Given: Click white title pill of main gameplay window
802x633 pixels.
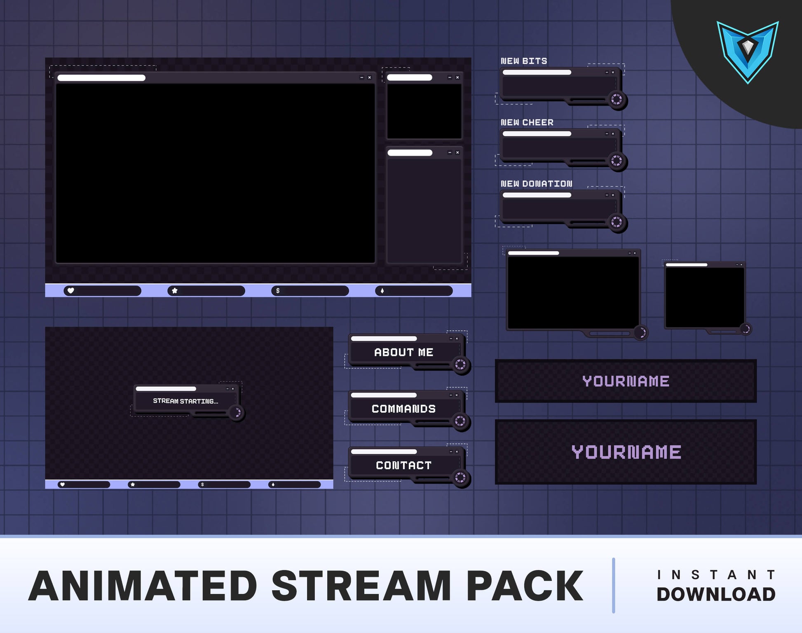Looking at the screenshot, I should click(101, 78).
